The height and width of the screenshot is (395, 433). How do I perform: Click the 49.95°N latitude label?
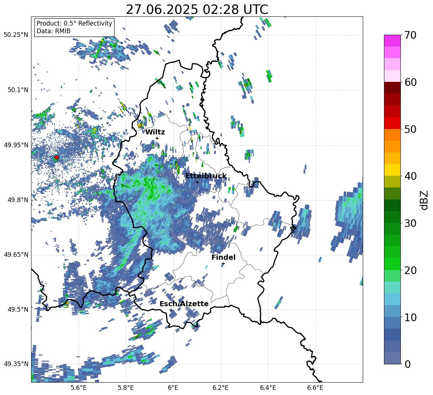coord(16,145)
